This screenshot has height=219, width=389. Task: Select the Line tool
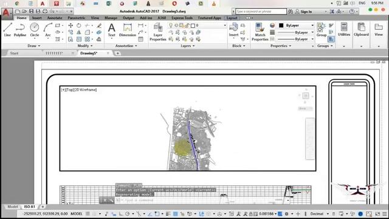coord(7,30)
